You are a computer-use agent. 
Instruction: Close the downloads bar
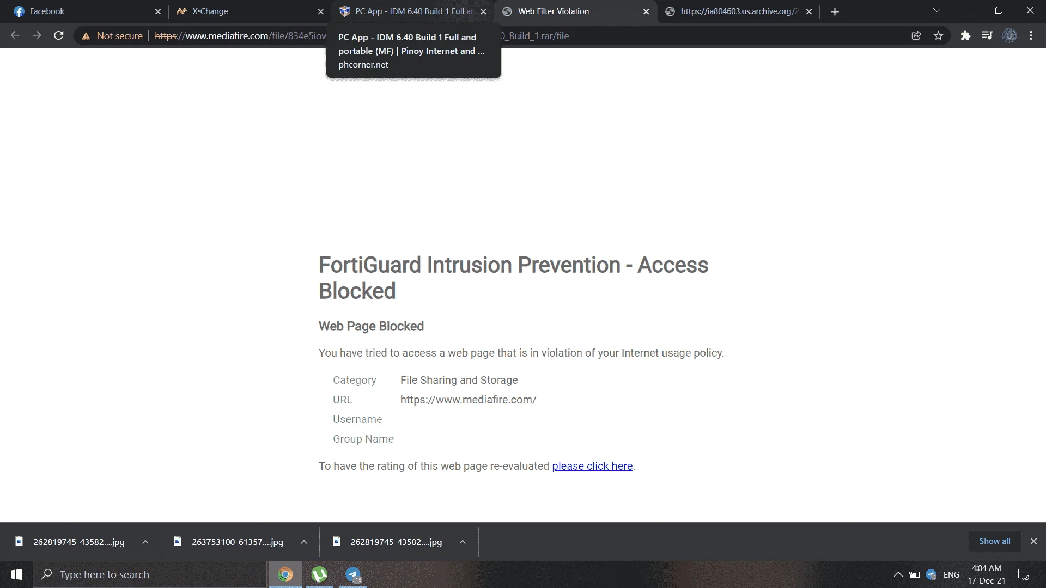pyautogui.click(x=1033, y=541)
